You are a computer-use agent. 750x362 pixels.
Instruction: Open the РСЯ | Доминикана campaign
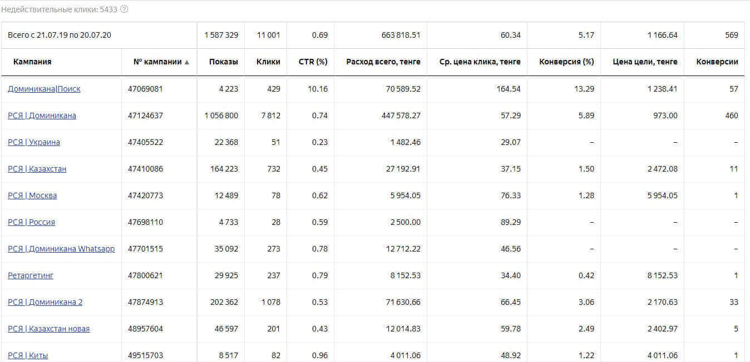tap(42, 115)
